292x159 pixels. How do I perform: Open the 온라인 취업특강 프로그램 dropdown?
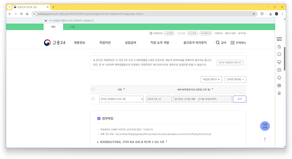pos(121,99)
